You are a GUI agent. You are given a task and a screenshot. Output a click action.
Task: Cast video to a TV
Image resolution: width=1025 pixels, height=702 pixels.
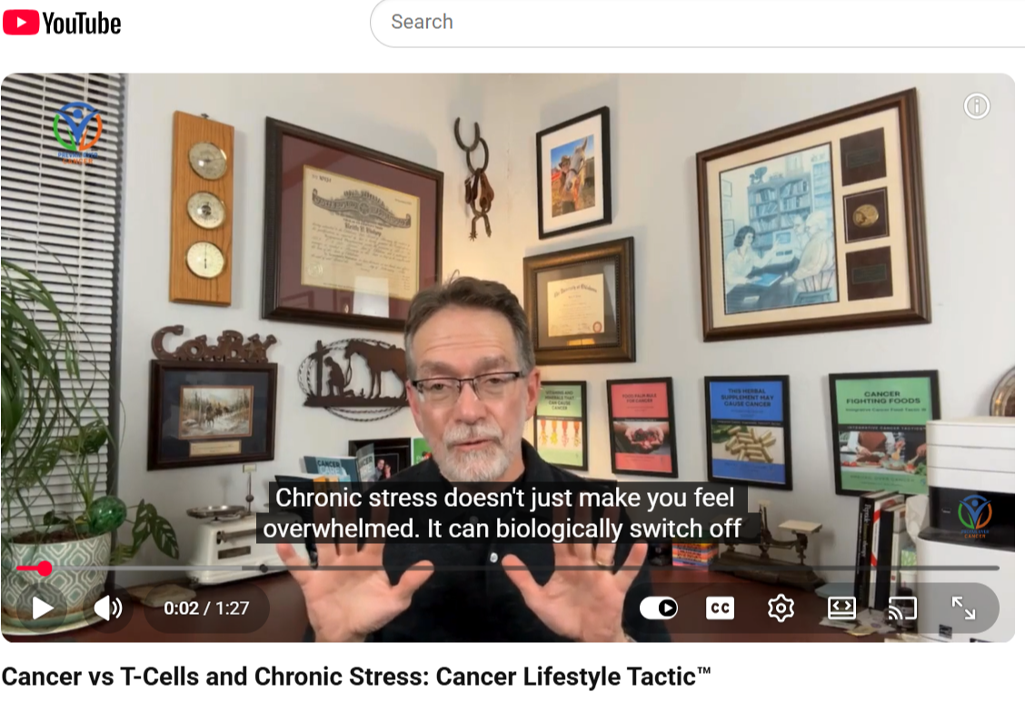tap(902, 608)
